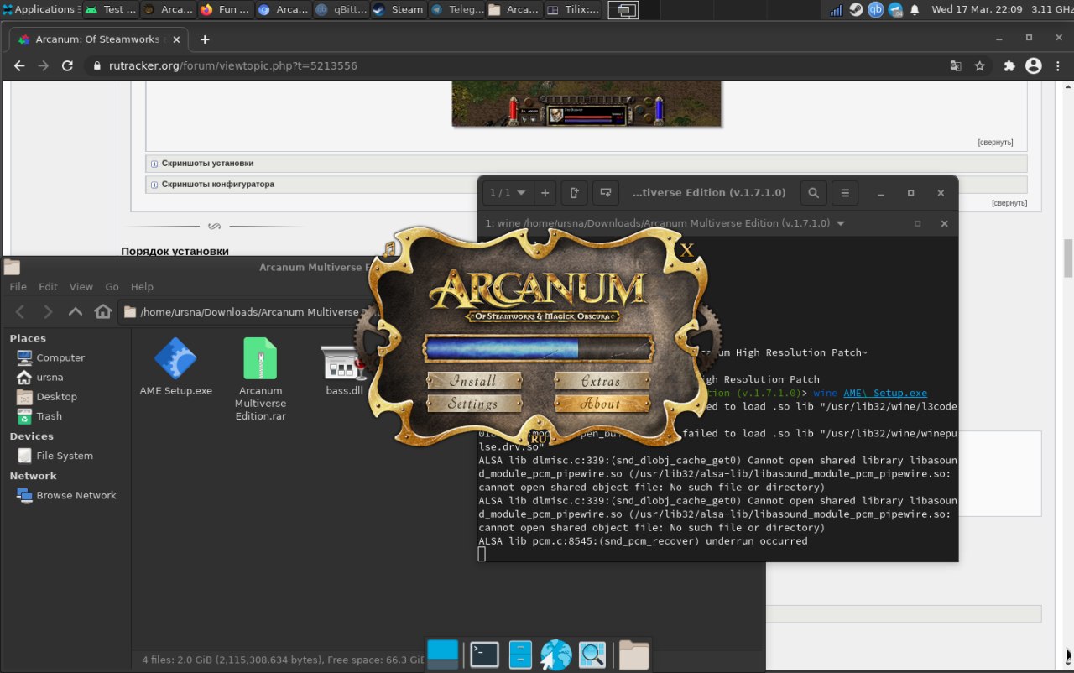The image size is (1074, 673).
Task: Switch to Steam in the taskbar
Action: (x=399, y=10)
